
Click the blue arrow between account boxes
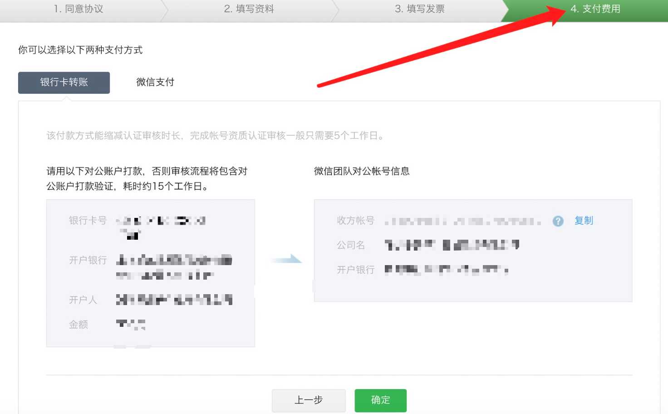tap(286, 259)
